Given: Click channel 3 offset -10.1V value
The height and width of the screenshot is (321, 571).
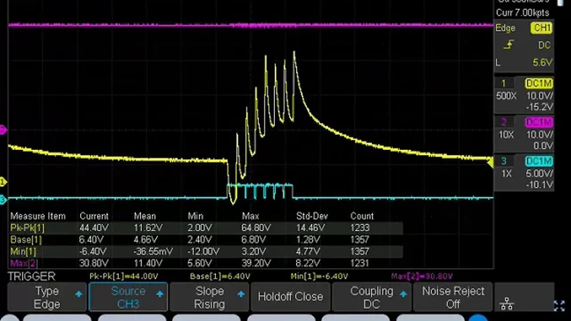Looking at the screenshot, I should tap(539, 185).
